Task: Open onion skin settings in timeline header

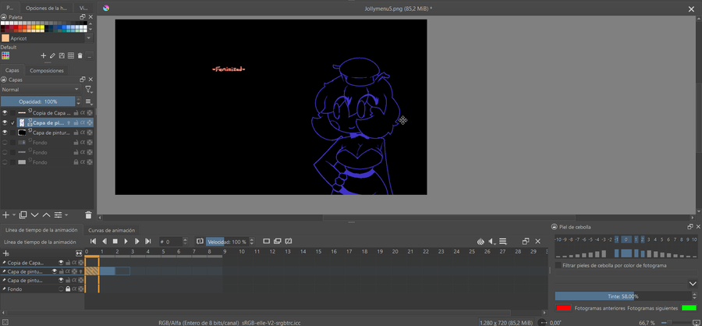Action: [480, 241]
